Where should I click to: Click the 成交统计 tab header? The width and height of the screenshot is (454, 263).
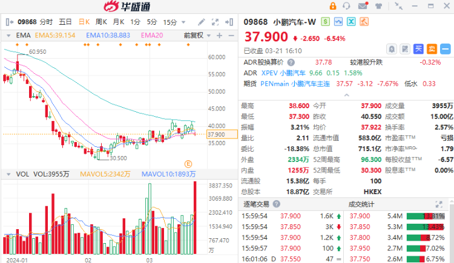coord(361,204)
